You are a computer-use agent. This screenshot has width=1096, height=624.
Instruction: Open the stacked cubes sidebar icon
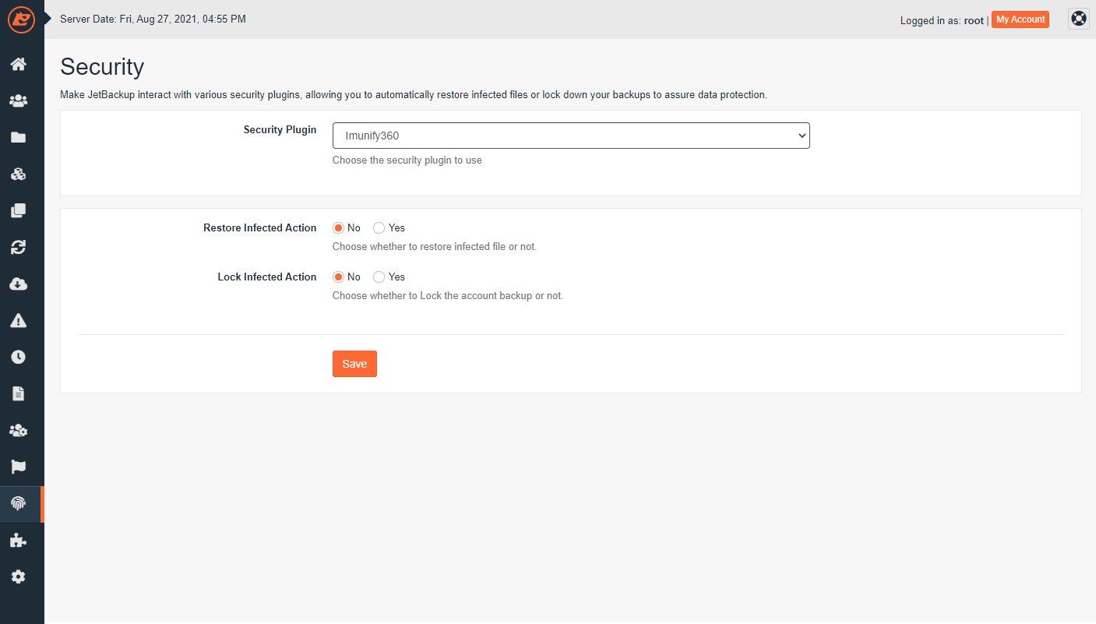[x=18, y=174]
